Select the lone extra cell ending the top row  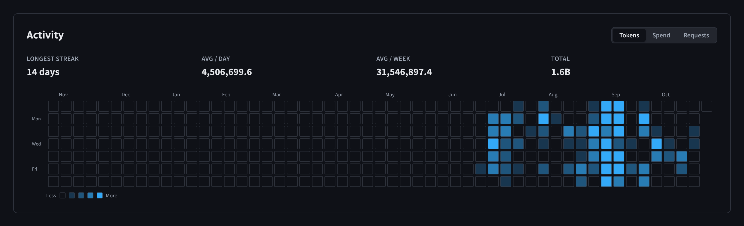click(707, 106)
